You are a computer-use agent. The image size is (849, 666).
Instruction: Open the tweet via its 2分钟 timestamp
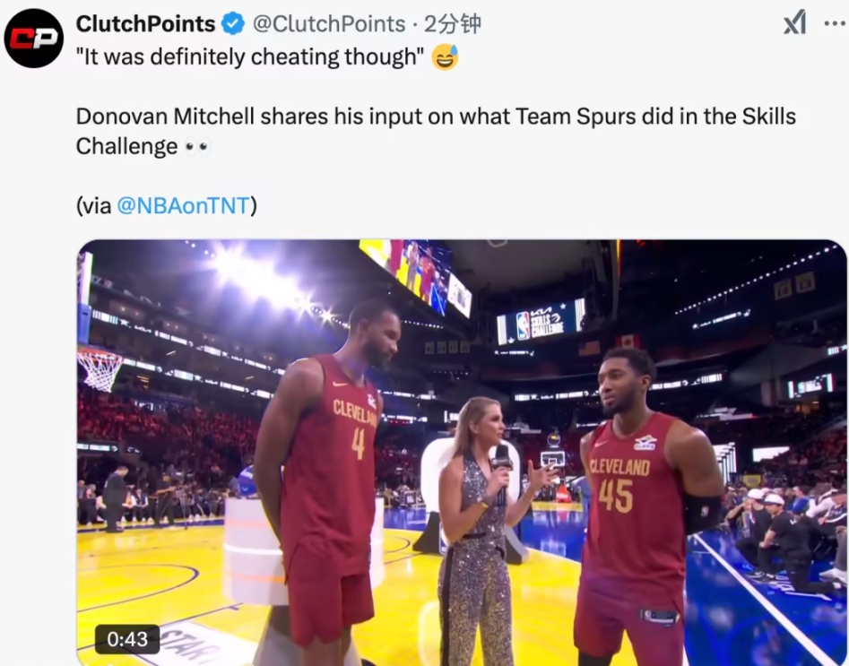click(x=453, y=24)
